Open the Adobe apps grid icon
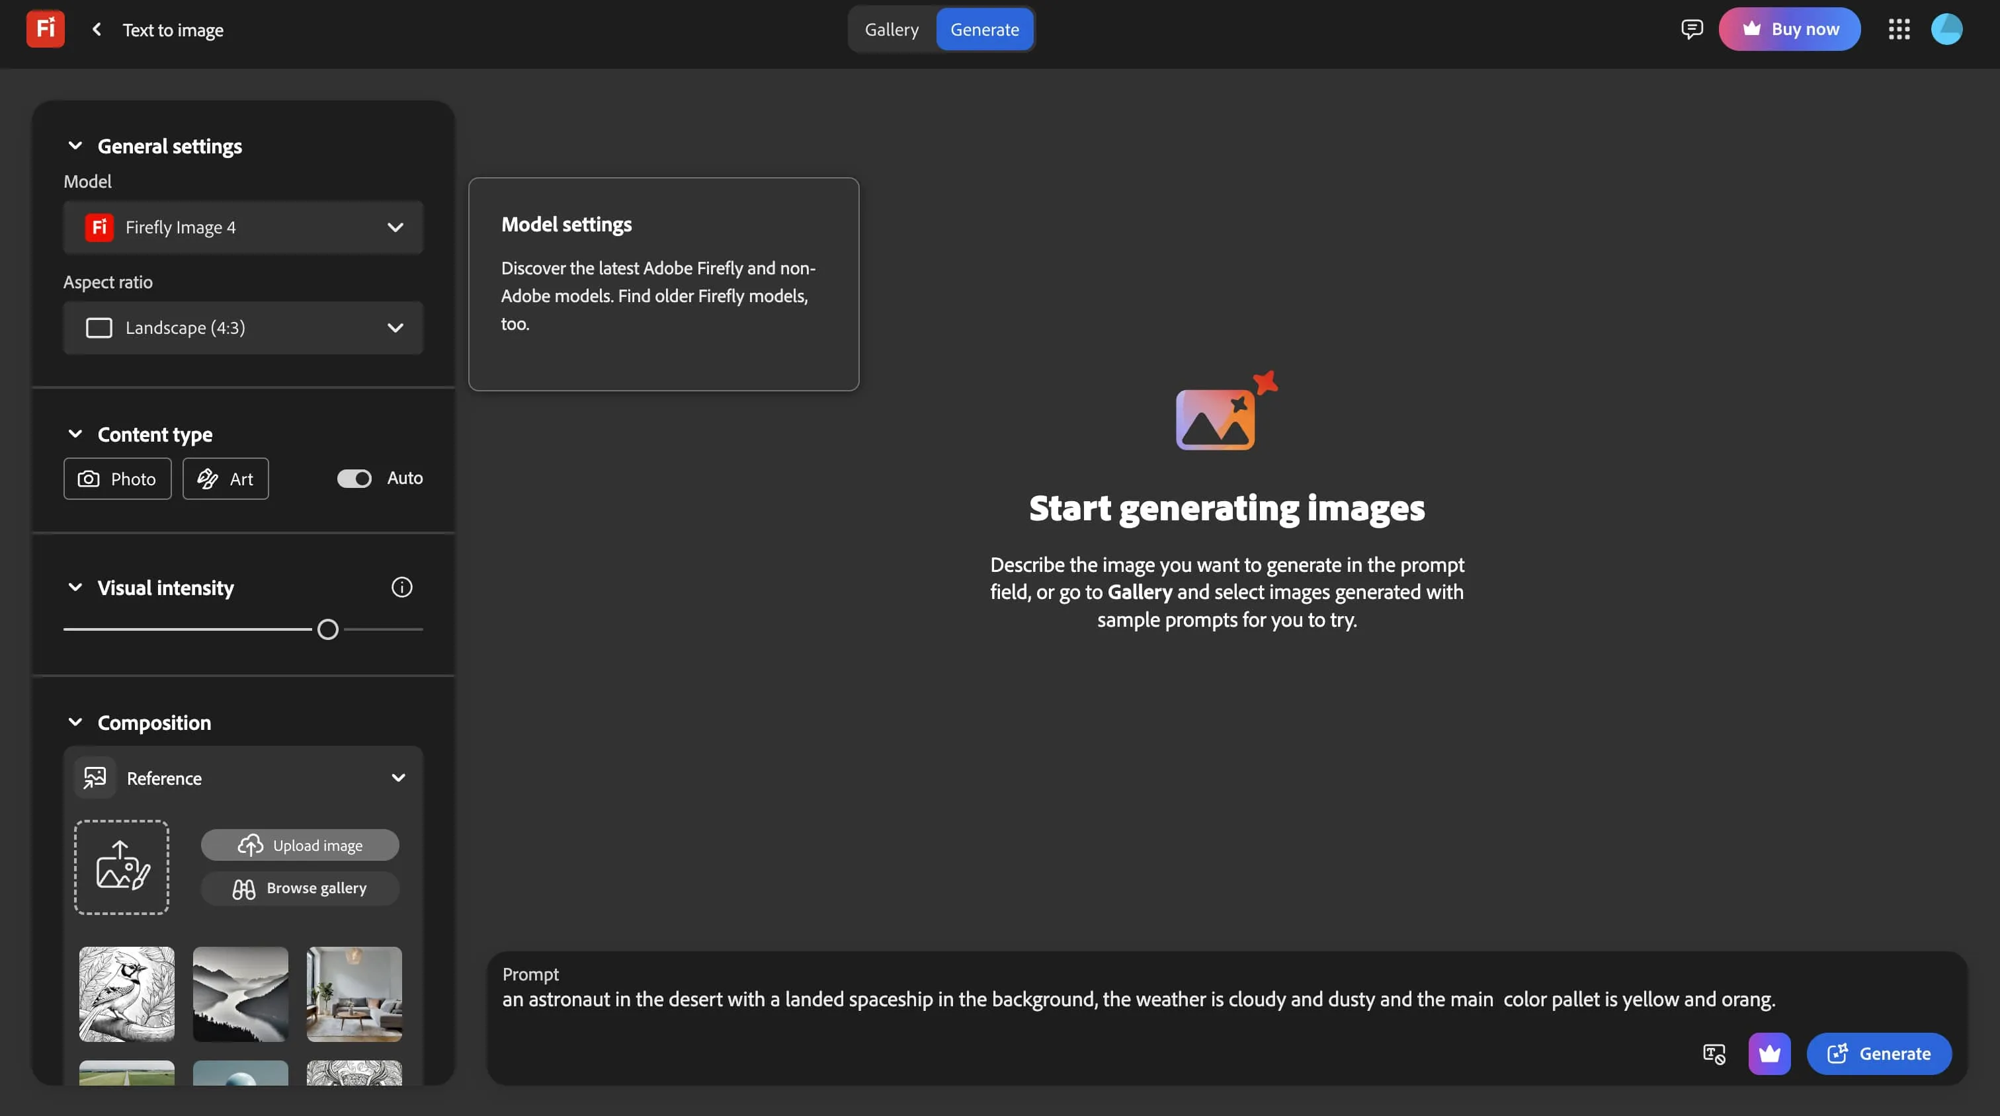The height and width of the screenshot is (1116, 2000). coord(1899,30)
